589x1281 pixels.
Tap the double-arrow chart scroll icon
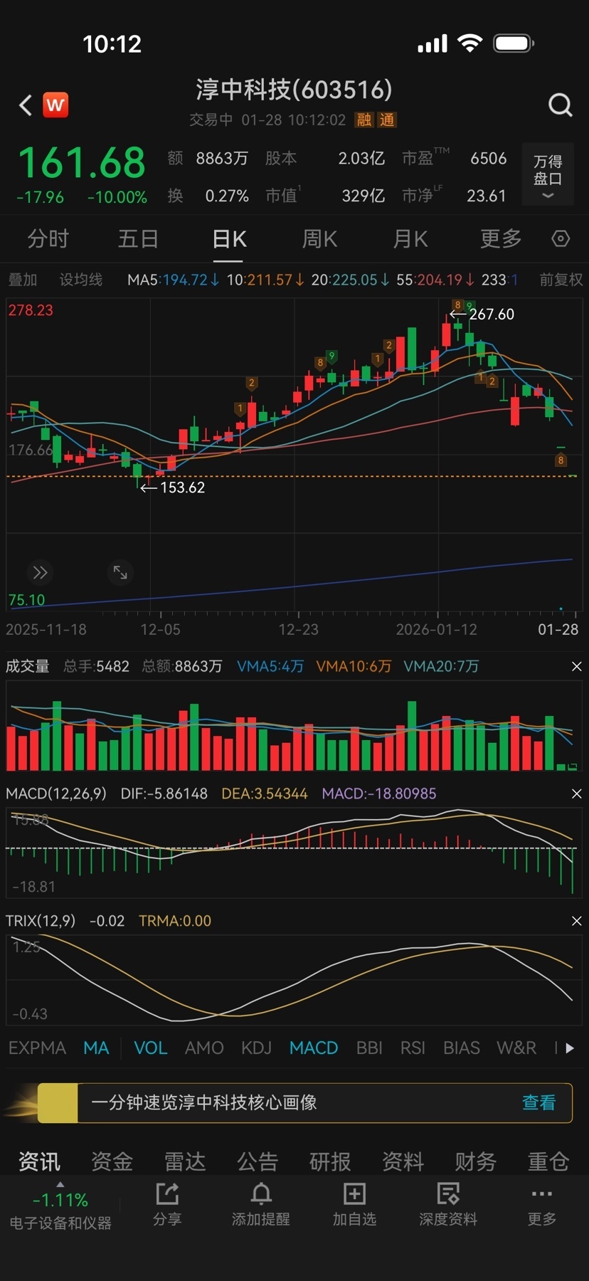40,573
